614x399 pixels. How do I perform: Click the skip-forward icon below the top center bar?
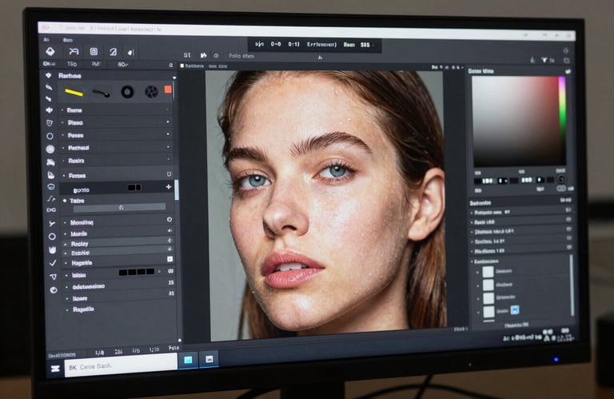click(x=203, y=56)
